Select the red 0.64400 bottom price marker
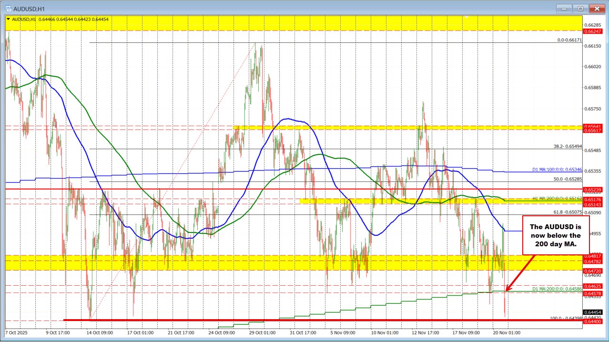 [x=593, y=322]
